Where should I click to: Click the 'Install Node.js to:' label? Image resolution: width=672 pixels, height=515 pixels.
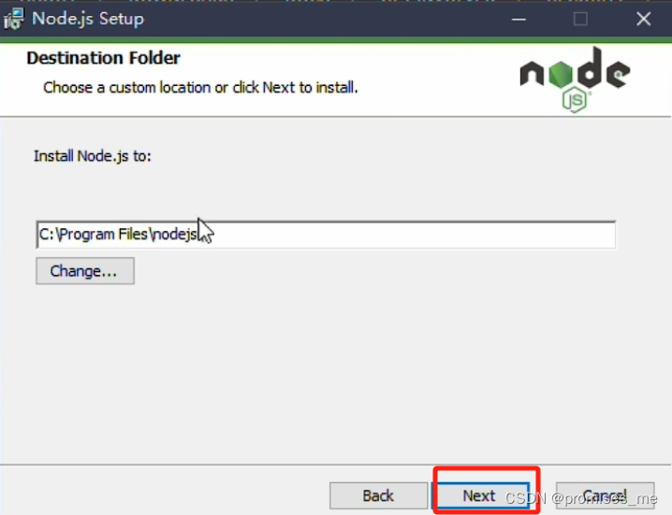pos(93,156)
